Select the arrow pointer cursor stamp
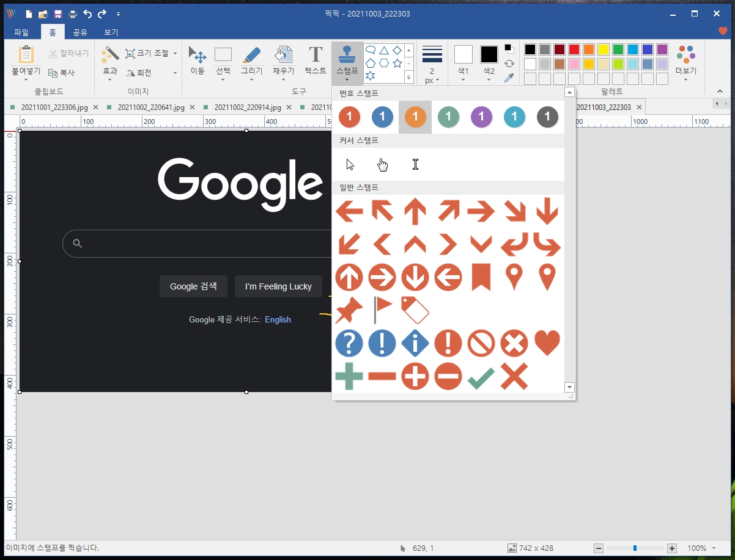Image resolution: width=735 pixels, height=560 pixels. coord(350,164)
